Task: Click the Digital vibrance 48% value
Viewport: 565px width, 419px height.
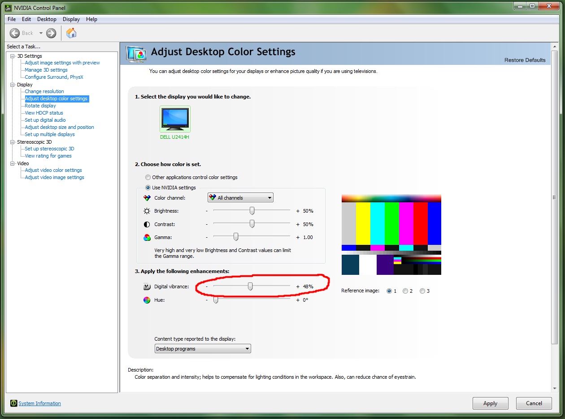Action: [x=308, y=286]
